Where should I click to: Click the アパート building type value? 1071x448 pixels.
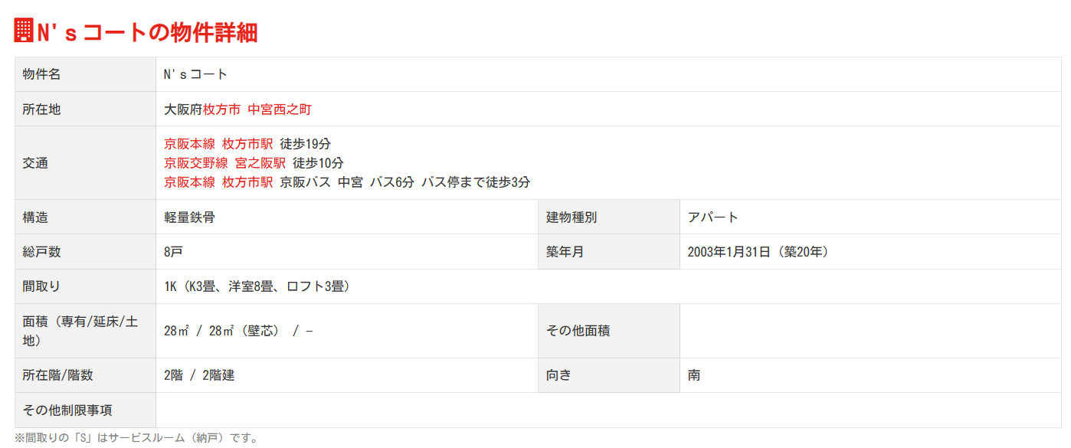pyautogui.click(x=713, y=217)
